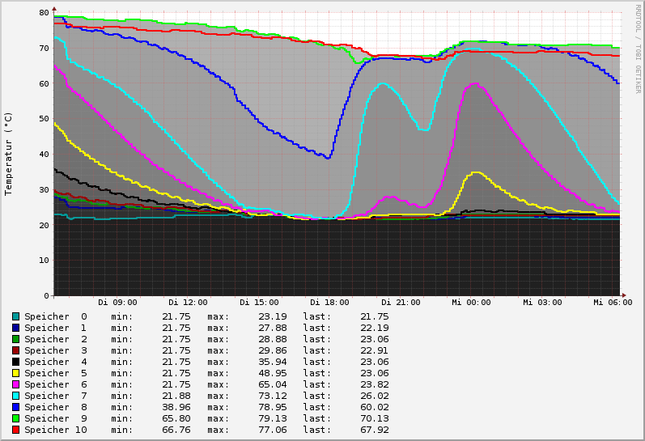The width and height of the screenshot is (645, 441).
Task: Select the Di 18:00 time axis label
Action: [329, 303]
